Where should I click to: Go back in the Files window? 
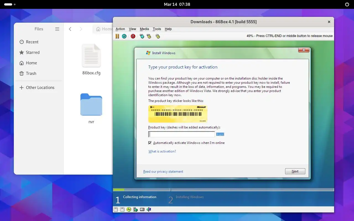pyautogui.click(x=70, y=29)
